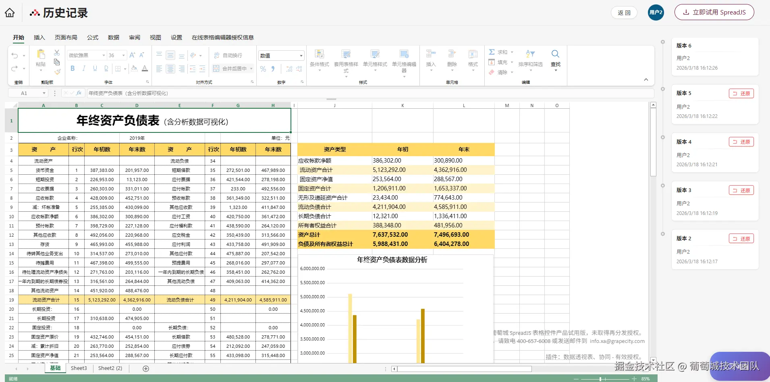Restore (还原) version 2
This screenshot has height=382, width=770.
741,239
